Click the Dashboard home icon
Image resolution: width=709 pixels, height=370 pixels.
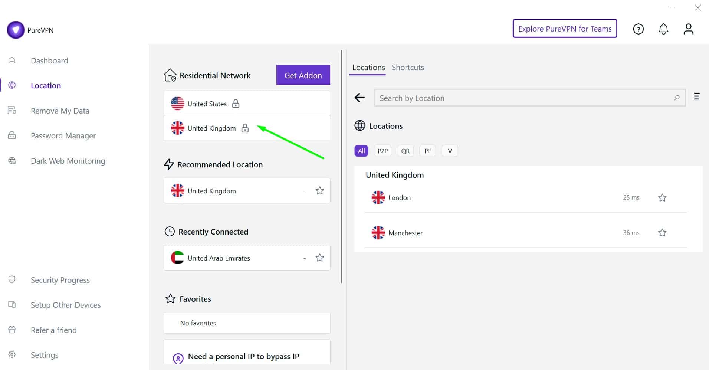pyautogui.click(x=12, y=60)
